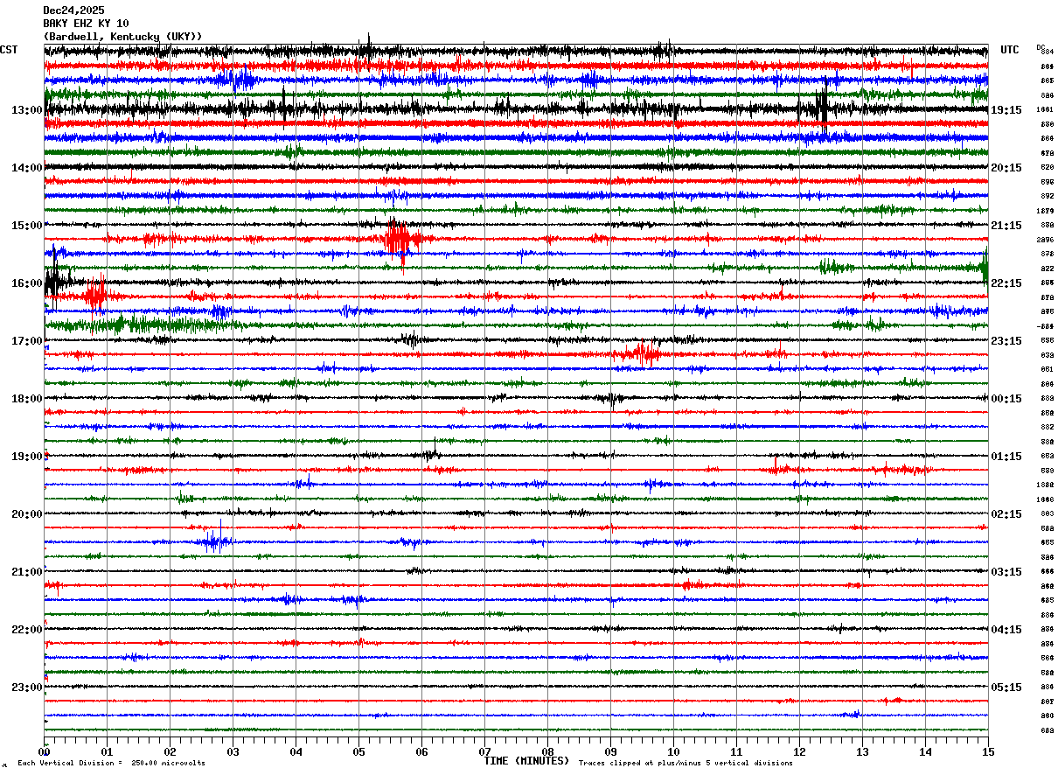
Task: Select the 21:00 CST time label
Action: coord(26,572)
